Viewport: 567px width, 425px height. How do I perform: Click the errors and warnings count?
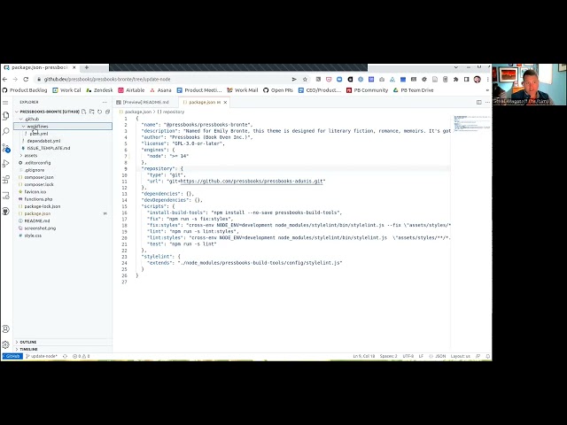81,356
